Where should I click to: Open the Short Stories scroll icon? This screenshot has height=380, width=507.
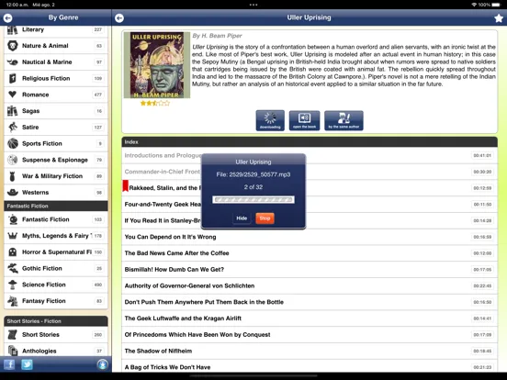(x=13, y=335)
